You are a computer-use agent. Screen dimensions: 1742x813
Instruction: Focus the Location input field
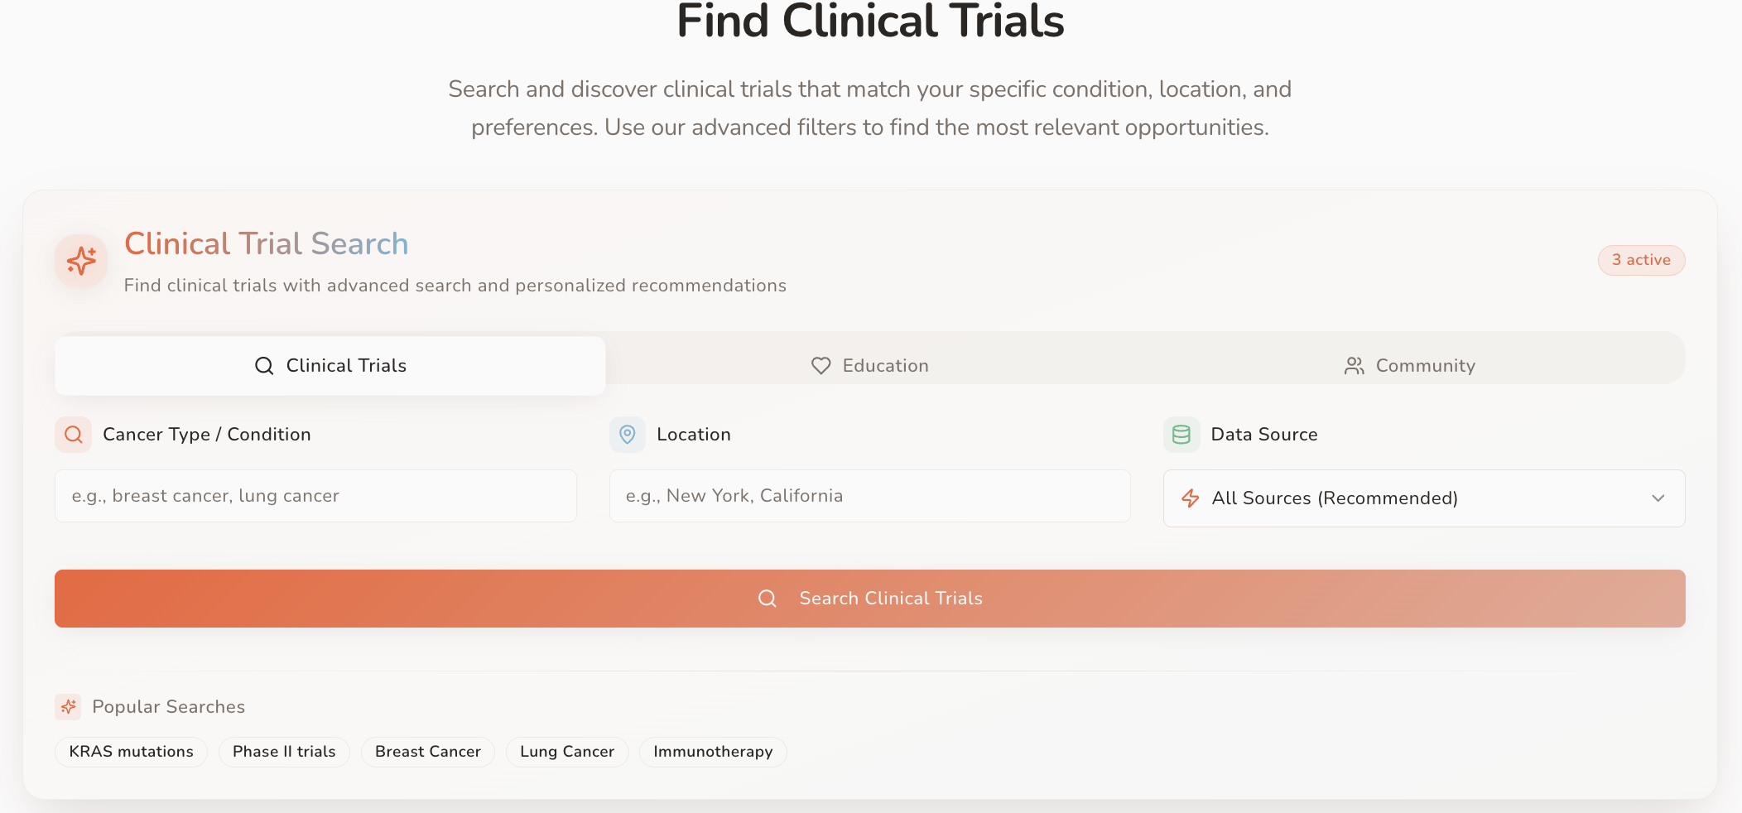click(x=869, y=496)
